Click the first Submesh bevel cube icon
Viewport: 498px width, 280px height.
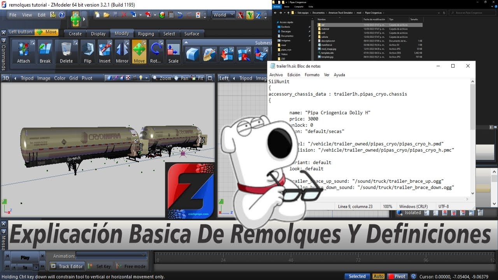pos(192,54)
